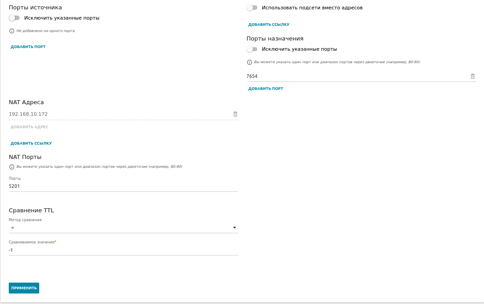This screenshot has height=304, width=484.
Task: Click the Сравниваемое значение input field
Action: tap(120, 250)
